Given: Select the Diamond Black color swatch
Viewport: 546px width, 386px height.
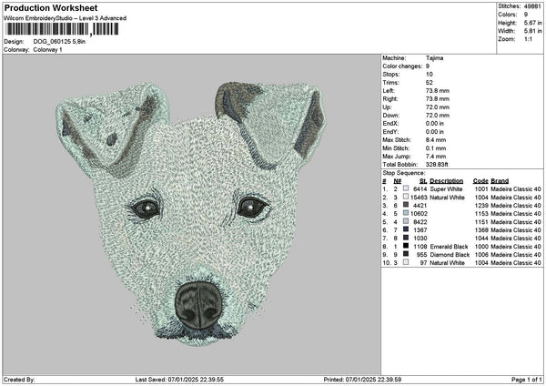Looking at the screenshot, I should tap(406, 254).
